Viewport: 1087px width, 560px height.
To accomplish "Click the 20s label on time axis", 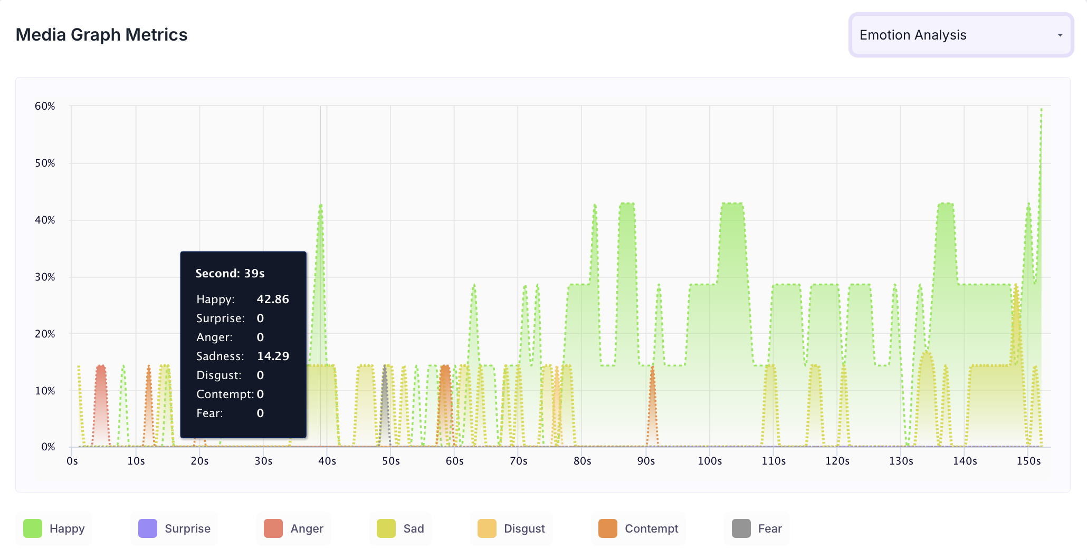I will pyautogui.click(x=199, y=461).
